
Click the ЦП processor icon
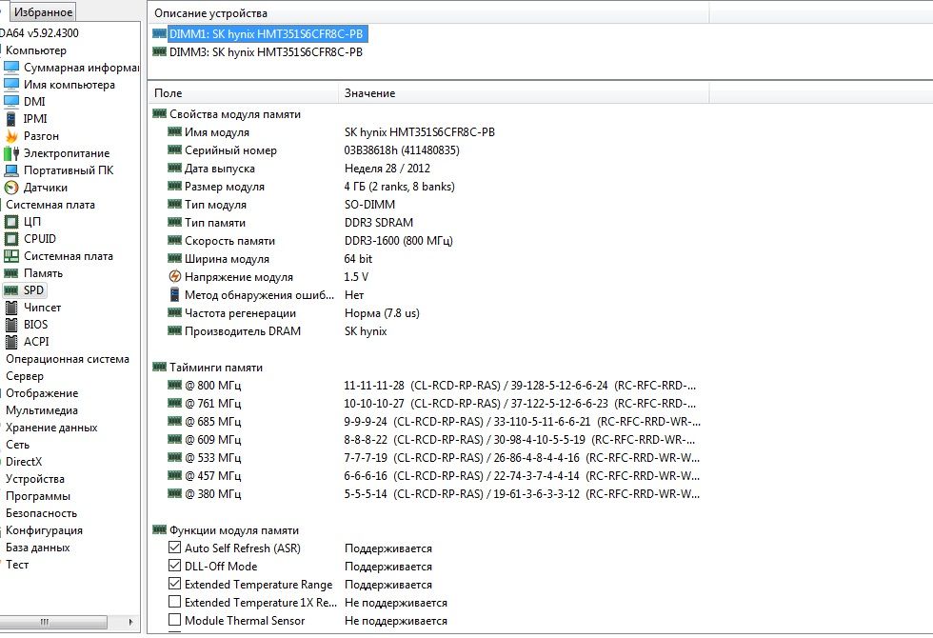pyautogui.click(x=11, y=222)
